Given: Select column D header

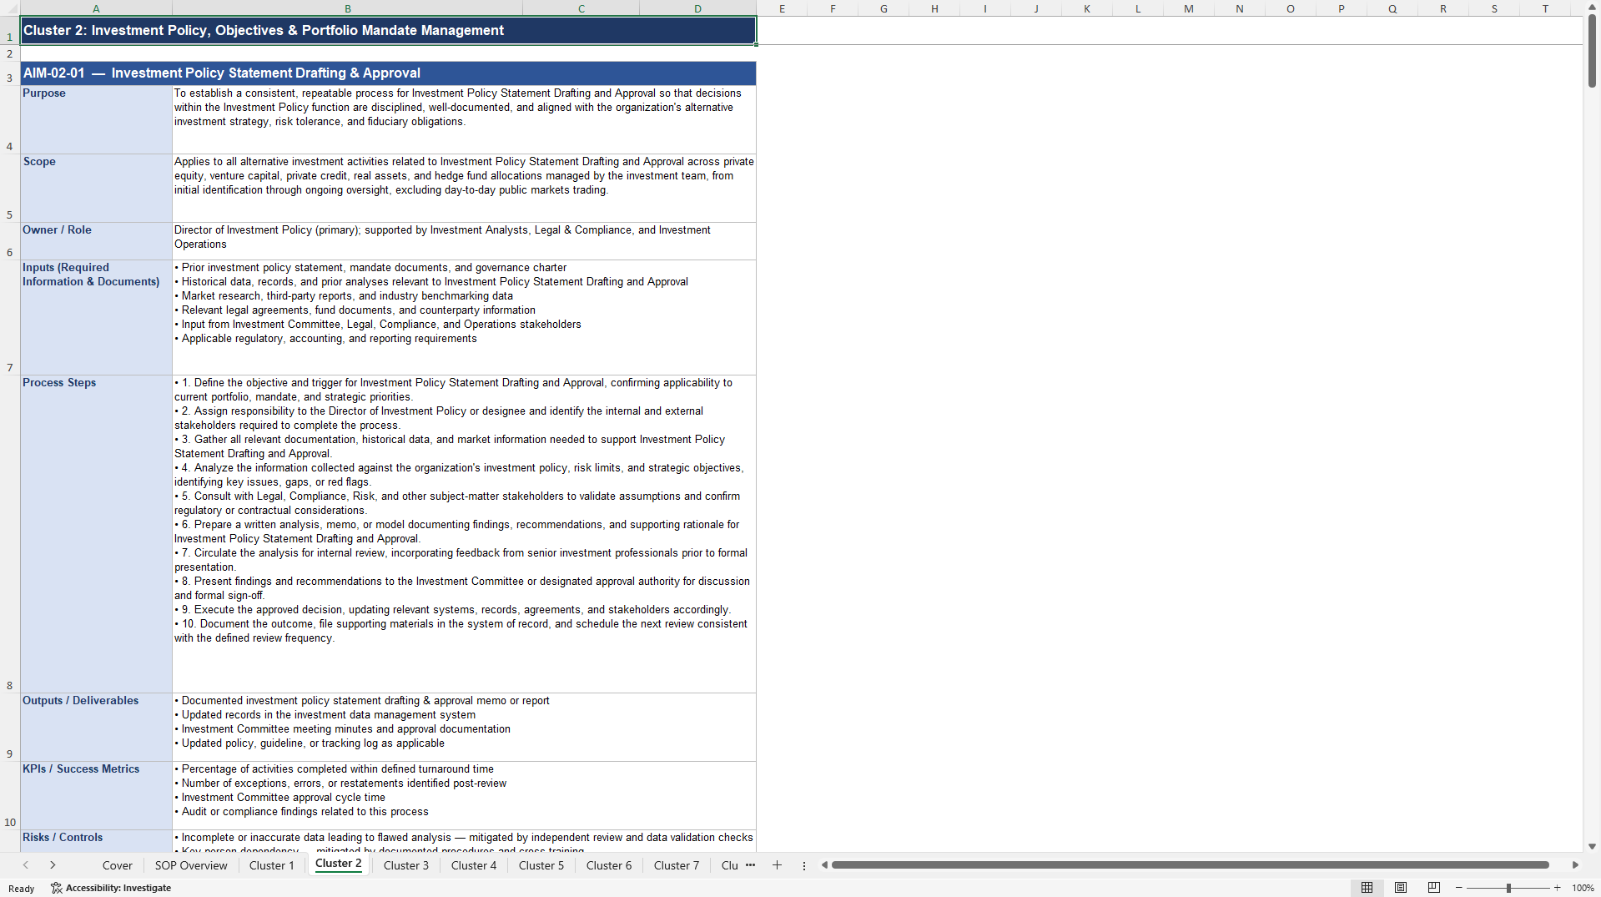Looking at the screenshot, I should (x=697, y=8).
